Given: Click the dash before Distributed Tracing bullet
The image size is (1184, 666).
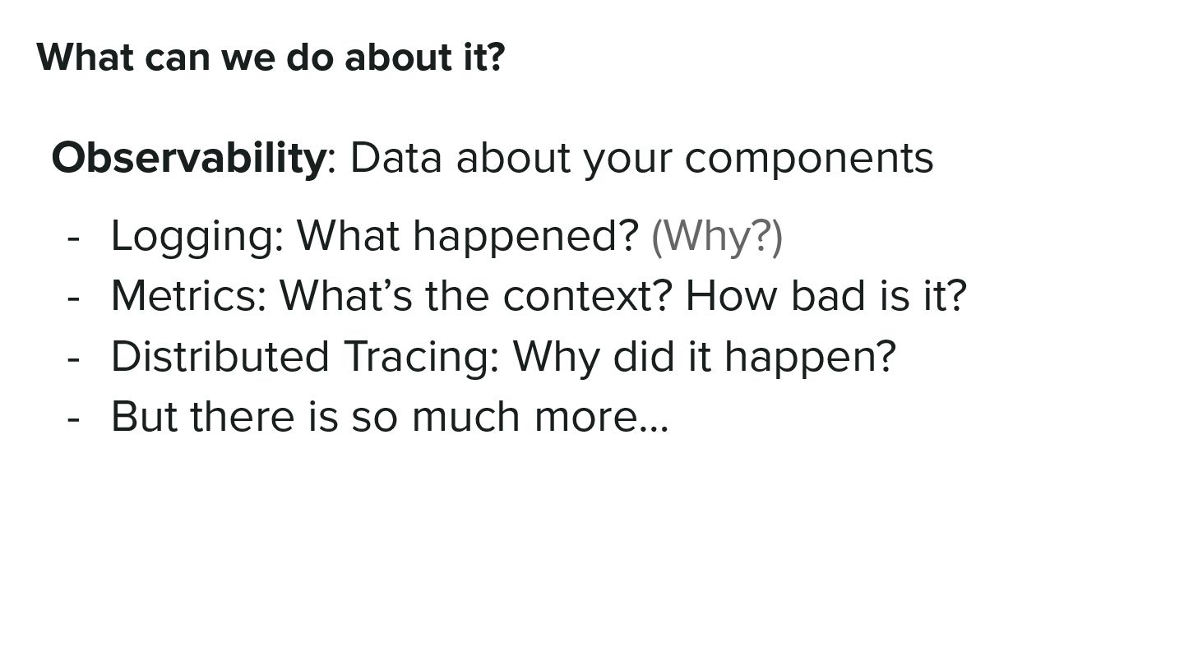Looking at the screenshot, I should tap(74, 358).
